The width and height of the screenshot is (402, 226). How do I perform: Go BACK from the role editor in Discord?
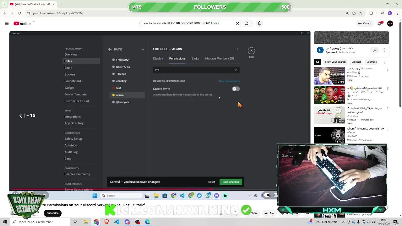click(115, 49)
